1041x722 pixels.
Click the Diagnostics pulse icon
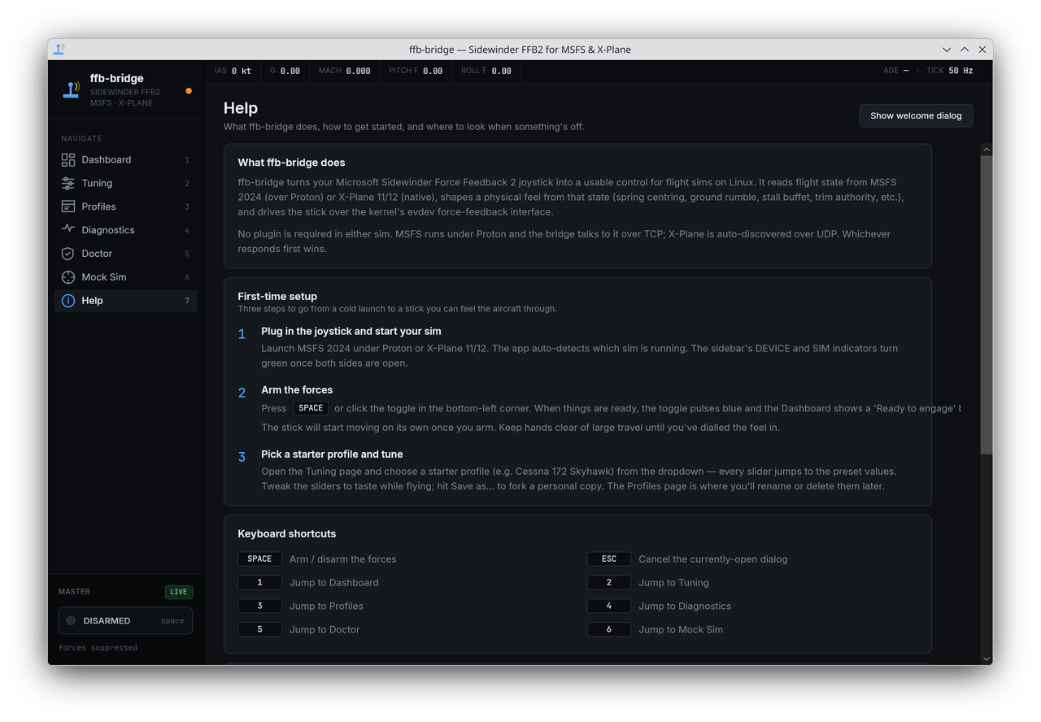tap(68, 229)
